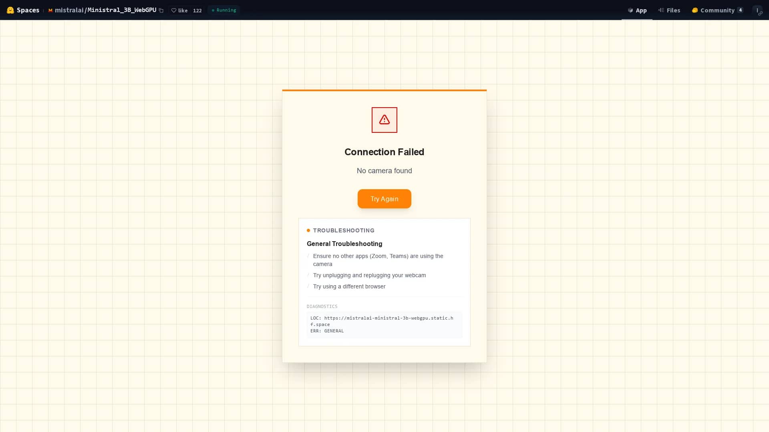Select the different browser tip
The height and width of the screenshot is (432, 769).
click(x=349, y=286)
